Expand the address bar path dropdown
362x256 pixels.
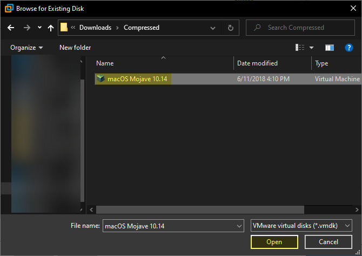(x=215, y=28)
